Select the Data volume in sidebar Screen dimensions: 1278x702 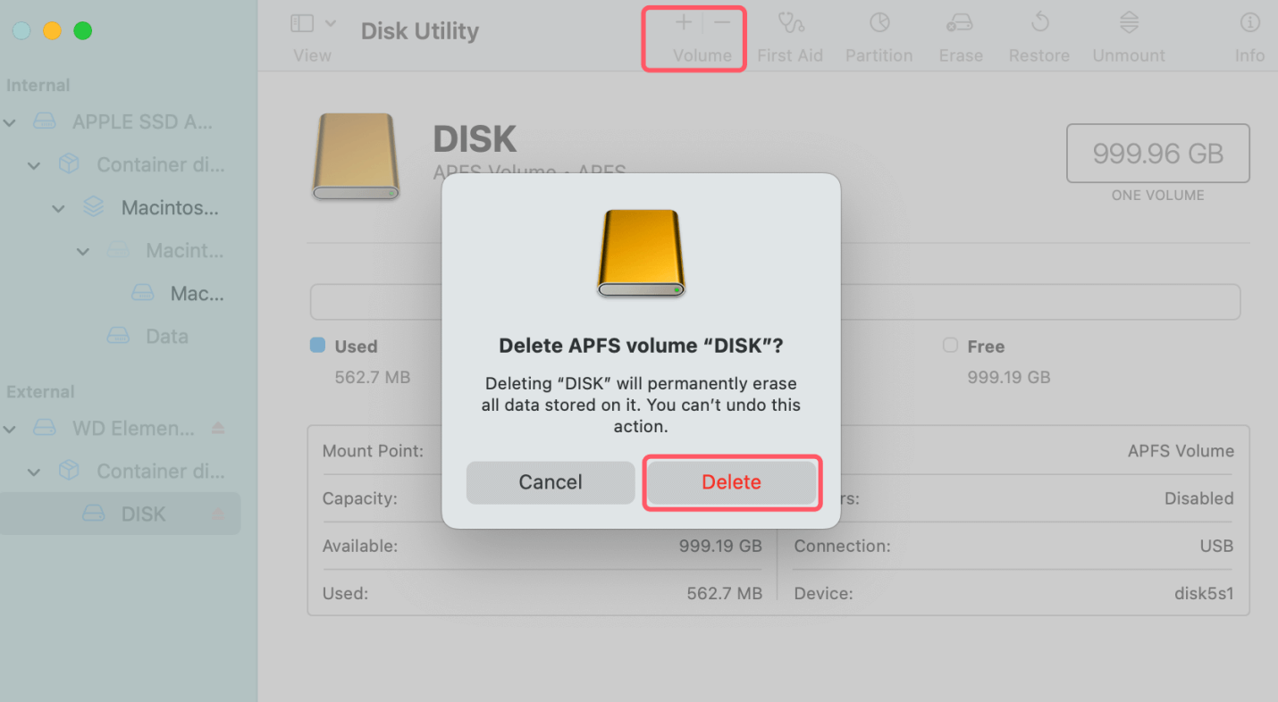[164, 336]
